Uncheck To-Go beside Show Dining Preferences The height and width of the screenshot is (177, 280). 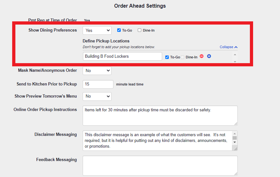(119, 30)
